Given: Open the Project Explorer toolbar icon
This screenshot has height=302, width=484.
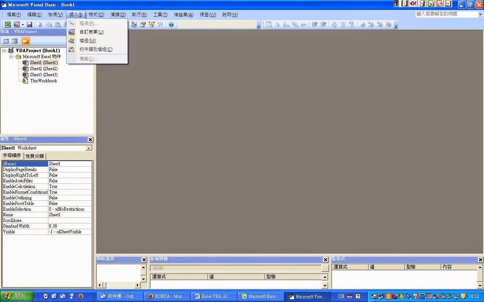Looking at the screenshot, I should tap(134, 25).
